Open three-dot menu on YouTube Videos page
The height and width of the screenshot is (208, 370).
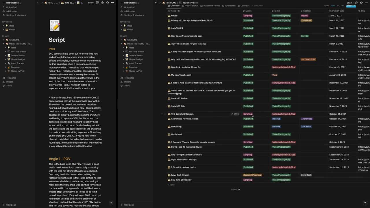click(366, 3)
